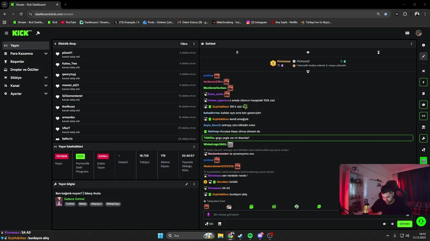430x241 pixels.
Task: Click the green sad blob emote in the emote row
Action: point(251,207)
